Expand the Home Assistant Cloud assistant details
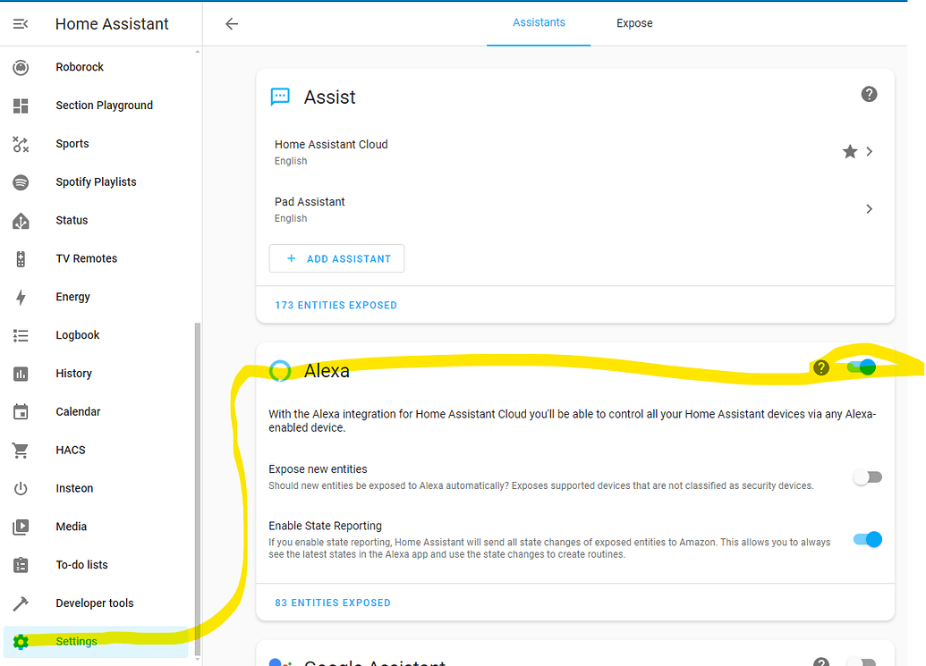Viewport: 926px width, 666px height. click(869, 151)
